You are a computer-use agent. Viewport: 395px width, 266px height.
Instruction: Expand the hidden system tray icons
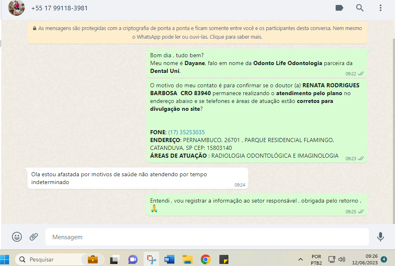point(301,259)
